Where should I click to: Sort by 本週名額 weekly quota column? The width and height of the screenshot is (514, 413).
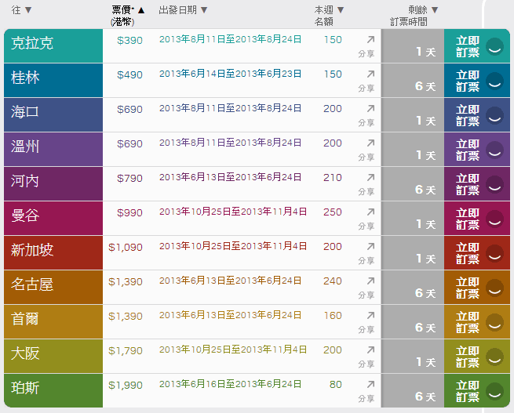[341, 10]
